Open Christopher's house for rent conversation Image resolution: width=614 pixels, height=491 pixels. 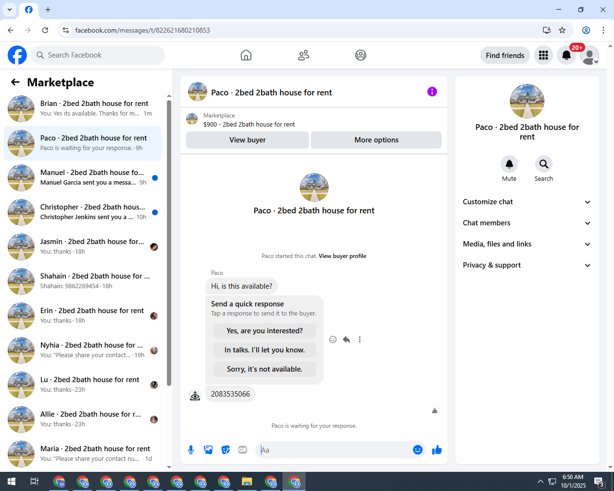(x=83, y=212)
